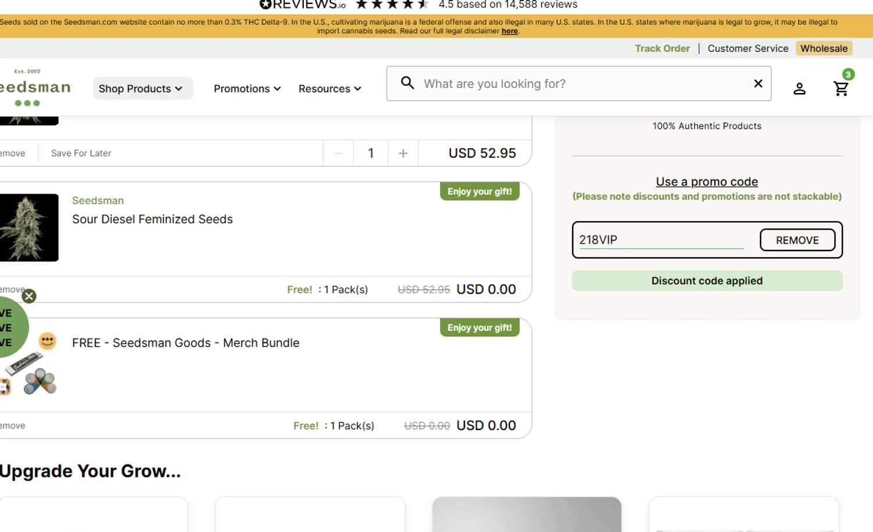Click the 'Enjoy your gift!' badge on Merch Bundle
This screenshot has width=873, height=532.
480,327
